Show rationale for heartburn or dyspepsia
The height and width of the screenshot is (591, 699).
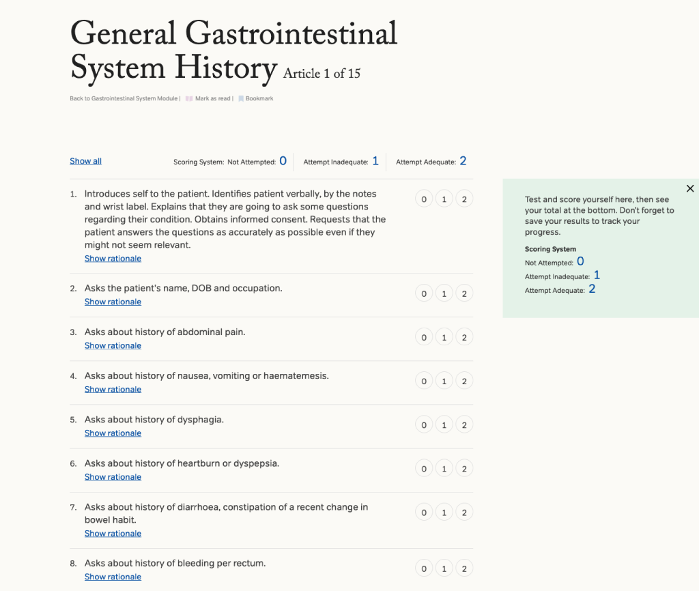pyautogui.click(x=113, y=476)
